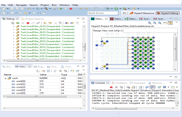
Task: Toggle Show Type Names in Variables view
Action: 38,71
